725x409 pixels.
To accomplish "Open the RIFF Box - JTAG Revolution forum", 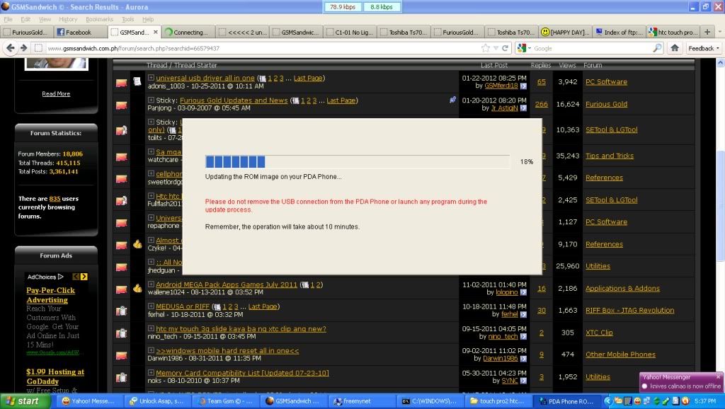I will 629,311.
